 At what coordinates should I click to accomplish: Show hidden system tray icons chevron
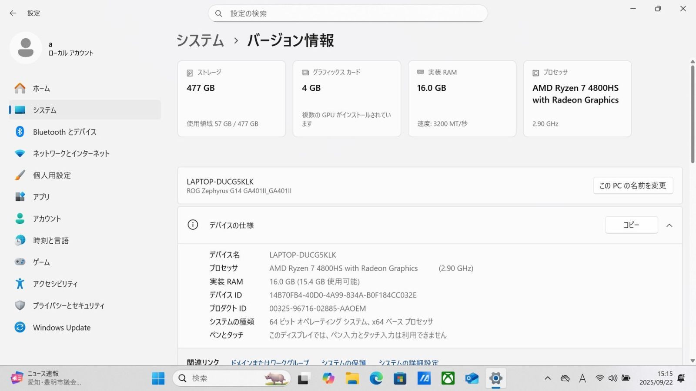(x=548, y=378)
